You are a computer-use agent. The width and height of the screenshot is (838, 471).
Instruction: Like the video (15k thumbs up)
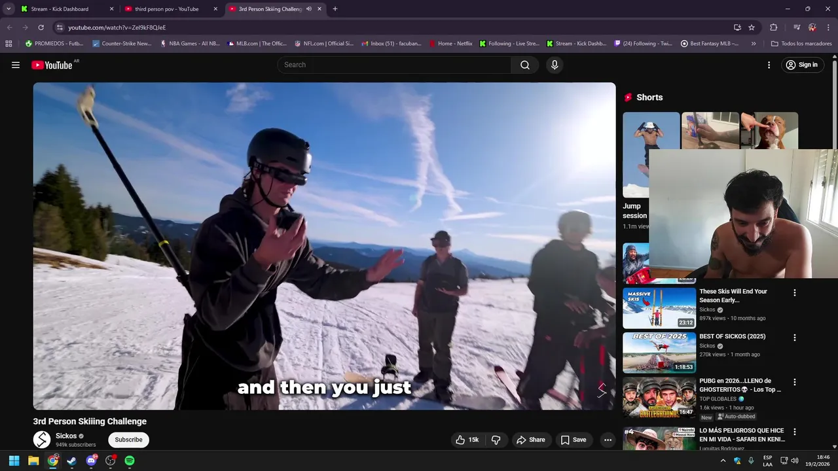pos(467,440)
